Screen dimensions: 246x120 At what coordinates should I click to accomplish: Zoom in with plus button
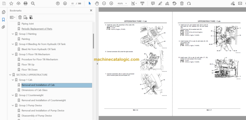(111, 3)
